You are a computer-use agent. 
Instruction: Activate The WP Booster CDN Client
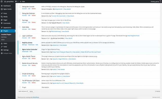pos(25,83)
